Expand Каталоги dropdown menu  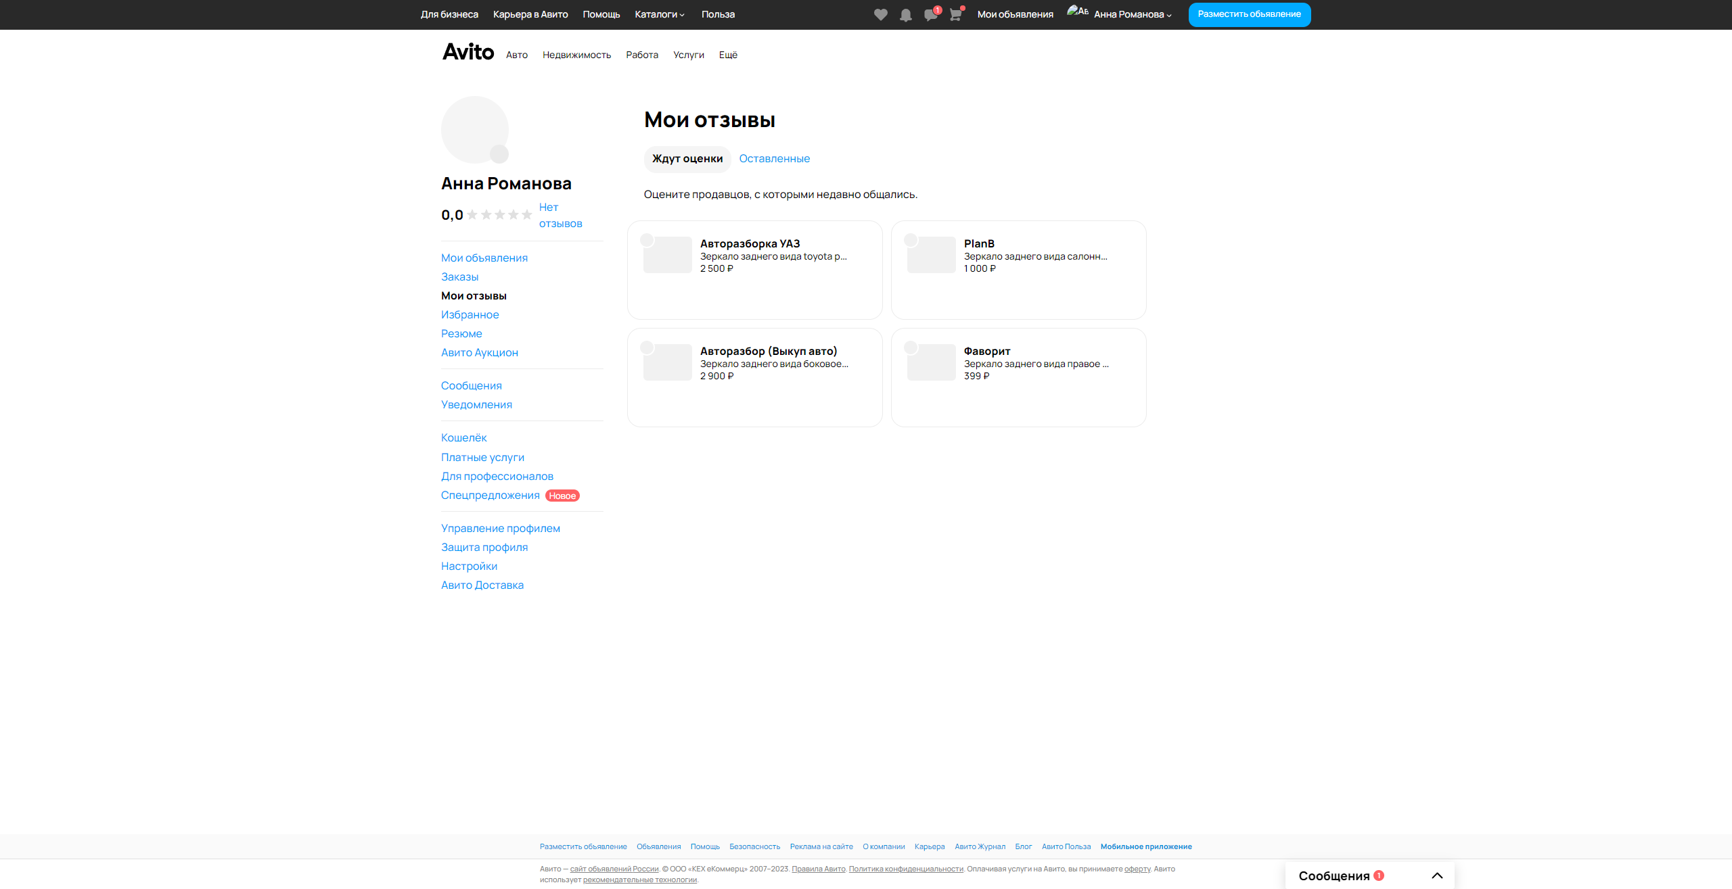[659, 14]
